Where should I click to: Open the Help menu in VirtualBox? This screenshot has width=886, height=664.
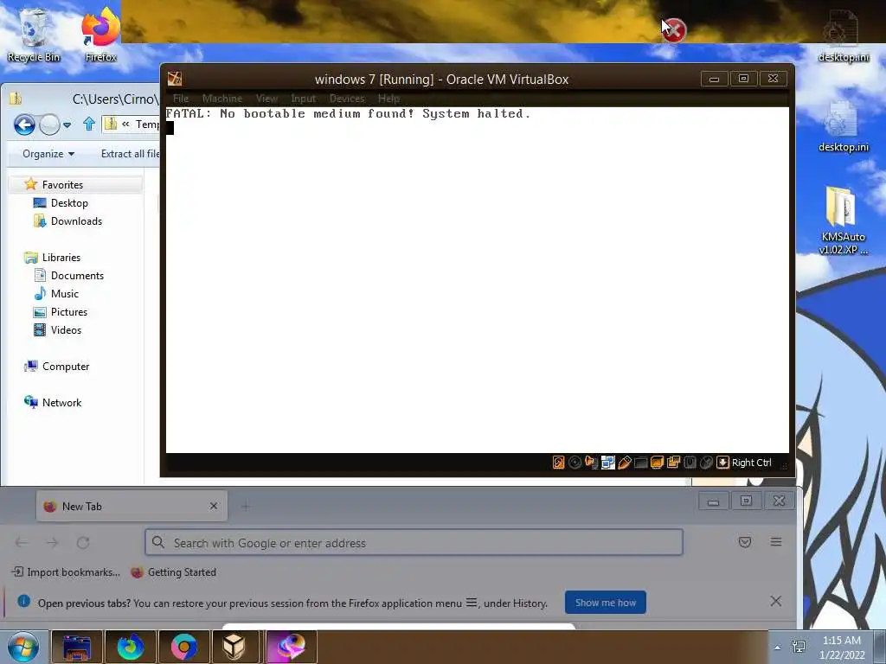(388, 99)
